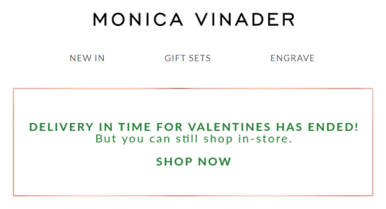The height and width of the screenshot is (209, 386).
Task: Click 'HAS ENDED!' in the headline
Action: tap(317, 127)
